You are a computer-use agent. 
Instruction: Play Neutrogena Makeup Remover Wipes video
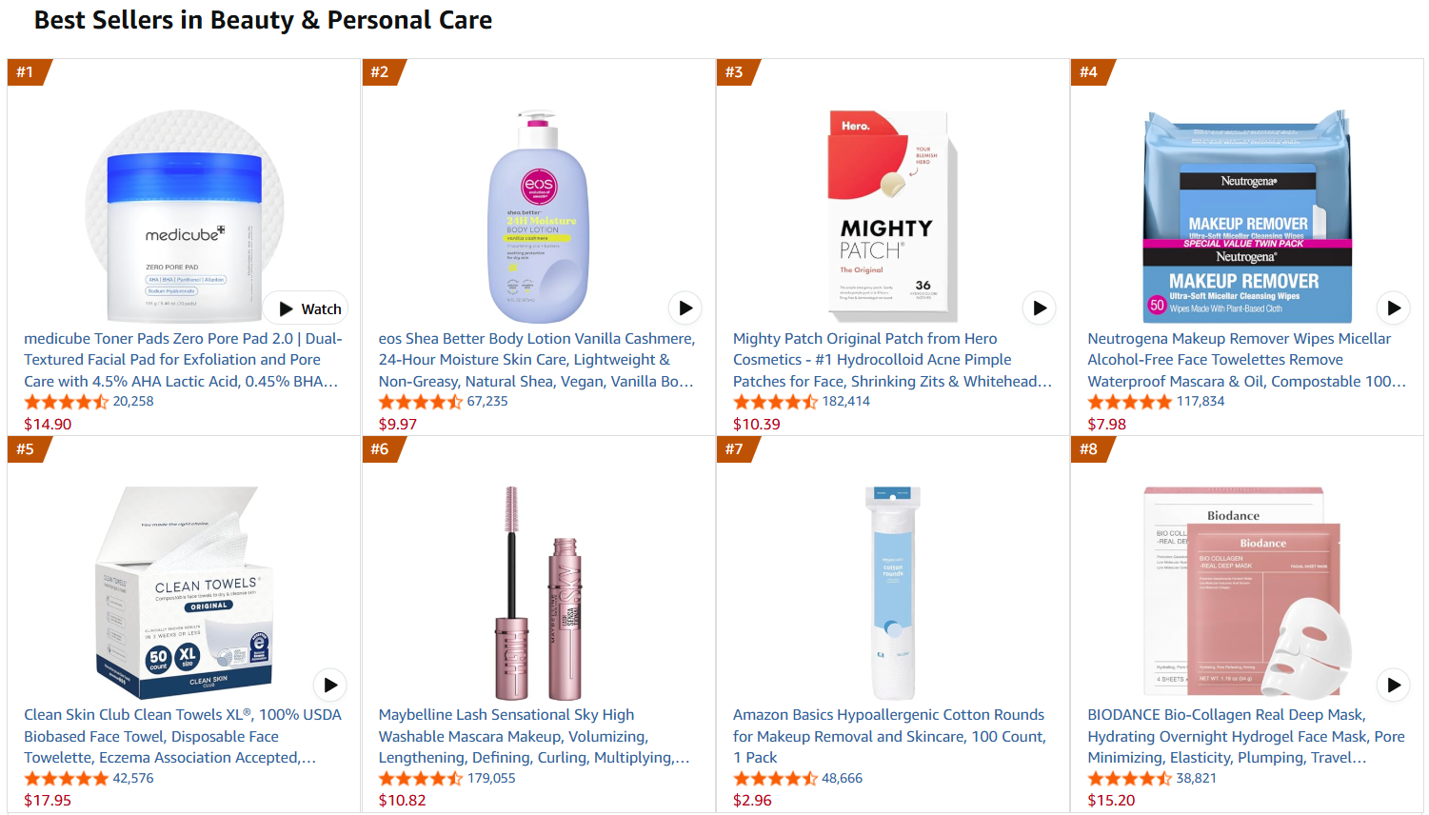pyautogui.click(x=1394, y=308)
